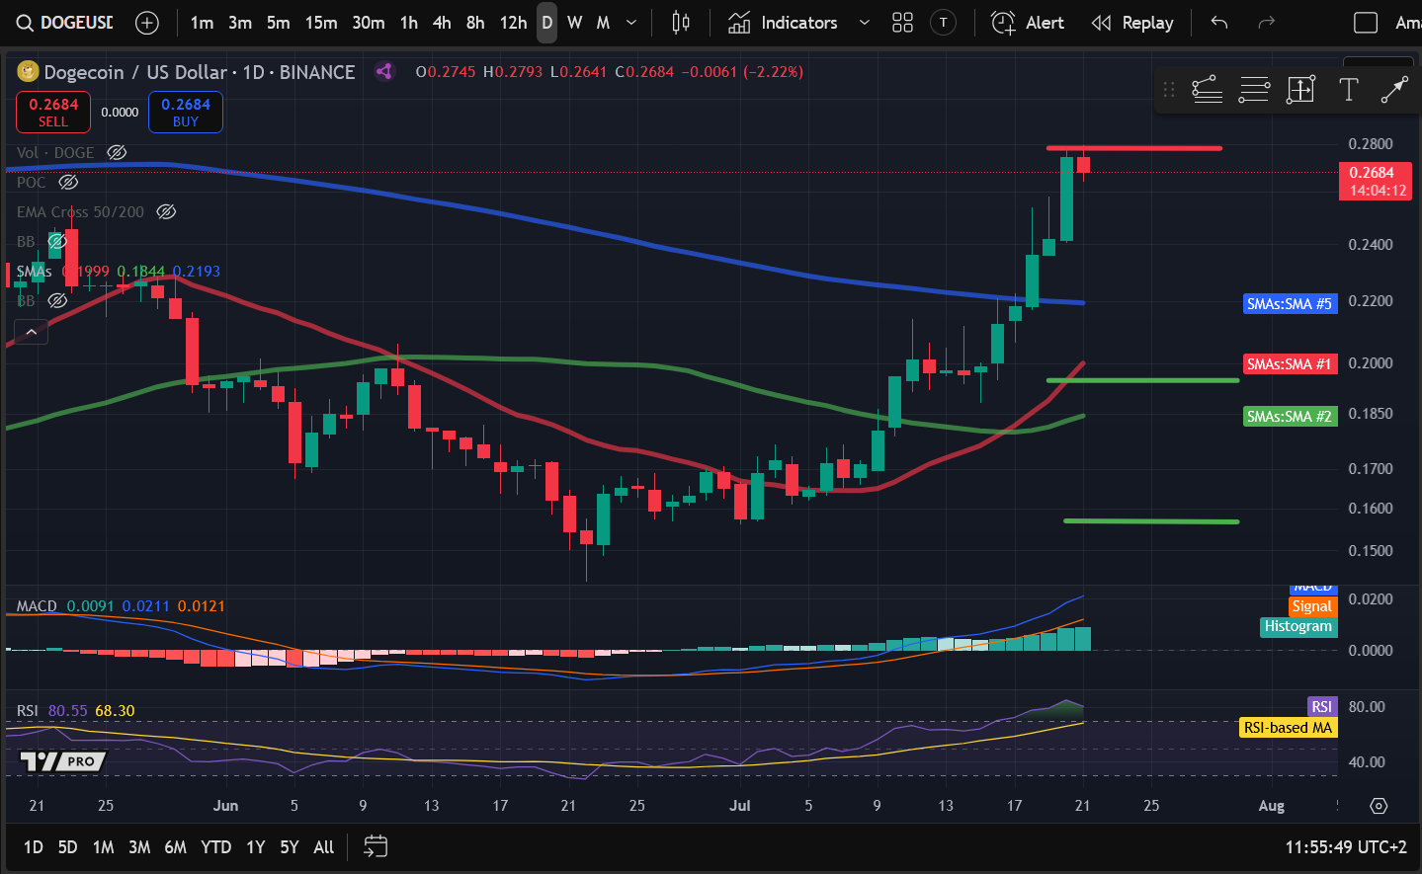The image size is (1422, 874).
Task: Open chart settings gear at time axis
Action: coord(1379,806)
